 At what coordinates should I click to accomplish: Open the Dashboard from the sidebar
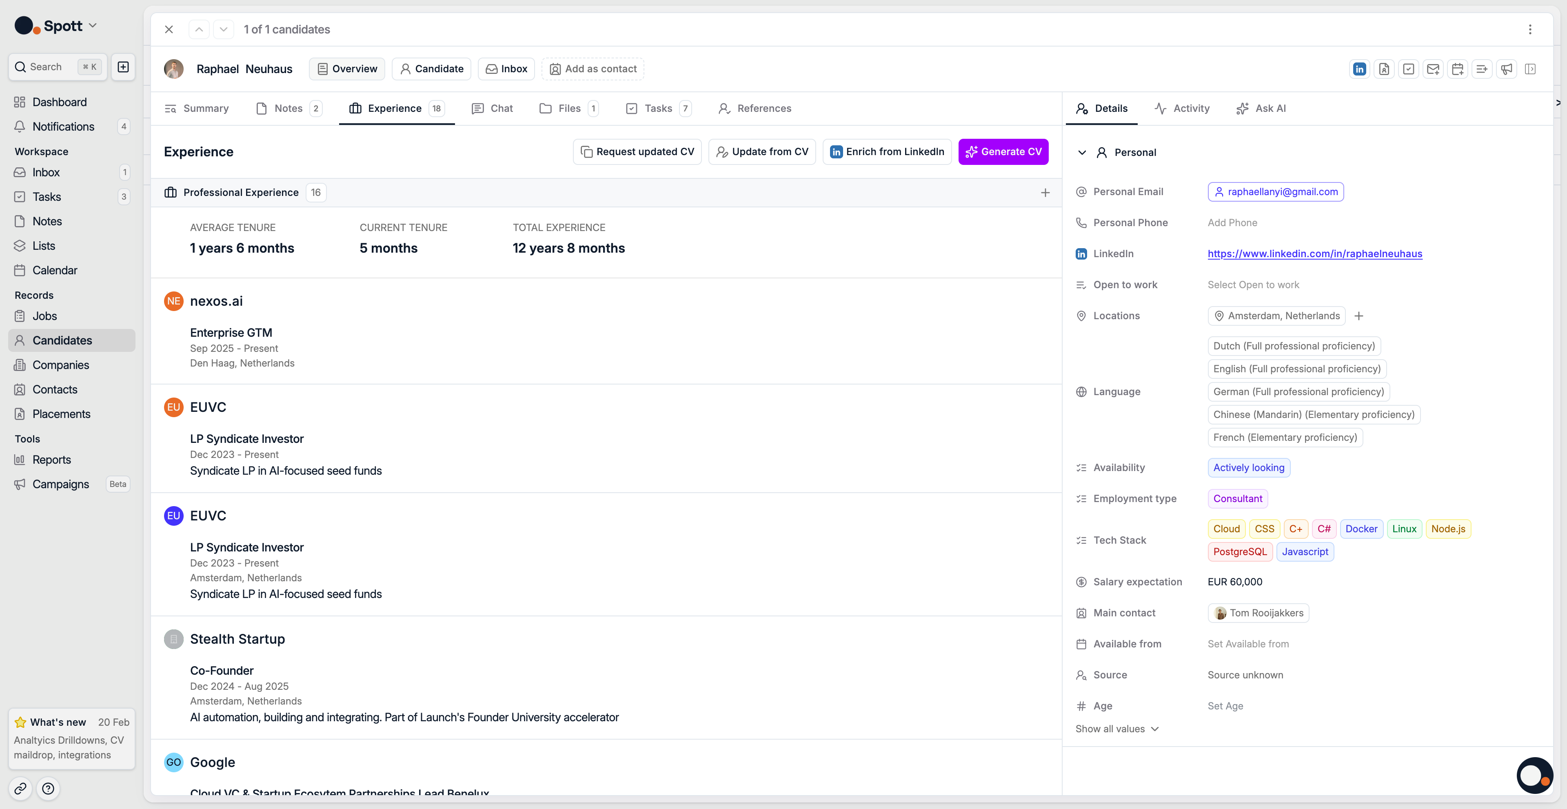[72, 102]
